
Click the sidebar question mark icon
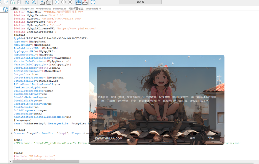(x=5, y=10)
